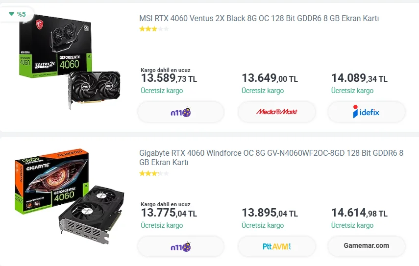Click the 13.589,73 TL lowest price
This screenshot has width=419, height=266.
(x=169, y=78)
